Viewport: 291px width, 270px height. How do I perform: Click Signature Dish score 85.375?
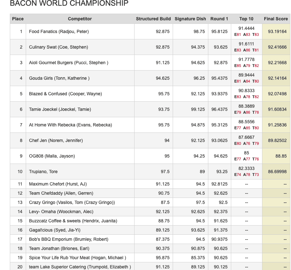[x=198, y=258]
